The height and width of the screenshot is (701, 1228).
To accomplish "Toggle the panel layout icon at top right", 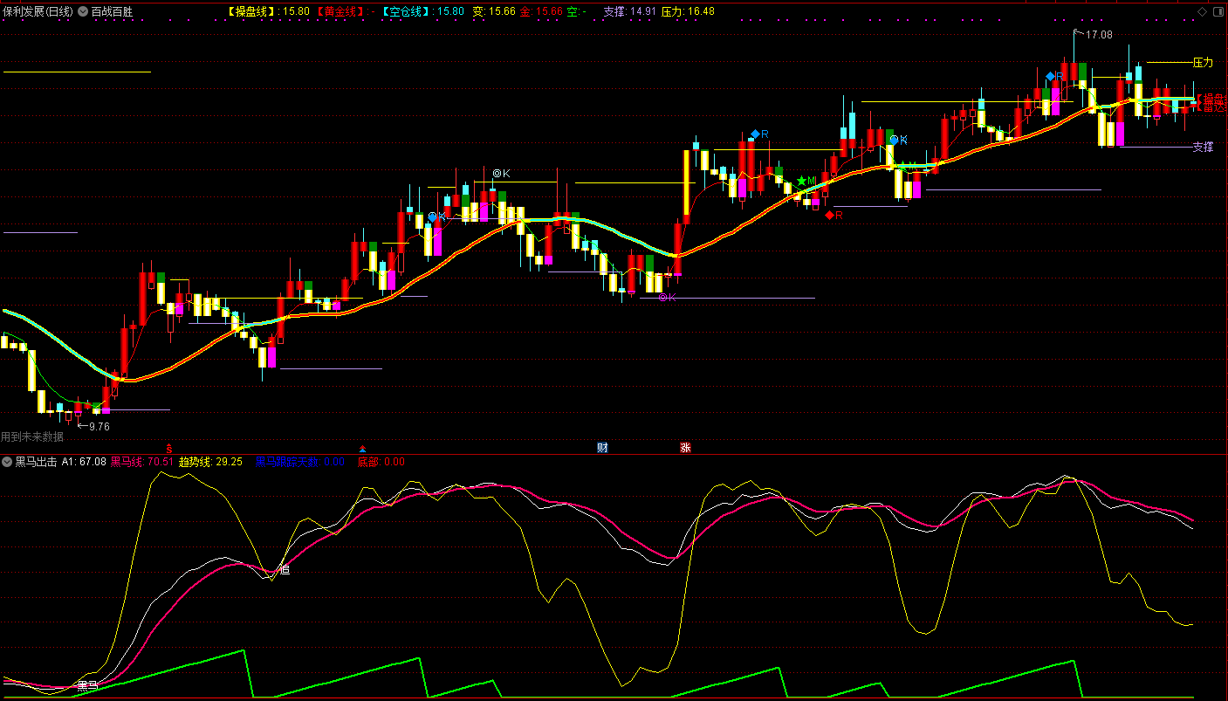I will [1218, 11].
